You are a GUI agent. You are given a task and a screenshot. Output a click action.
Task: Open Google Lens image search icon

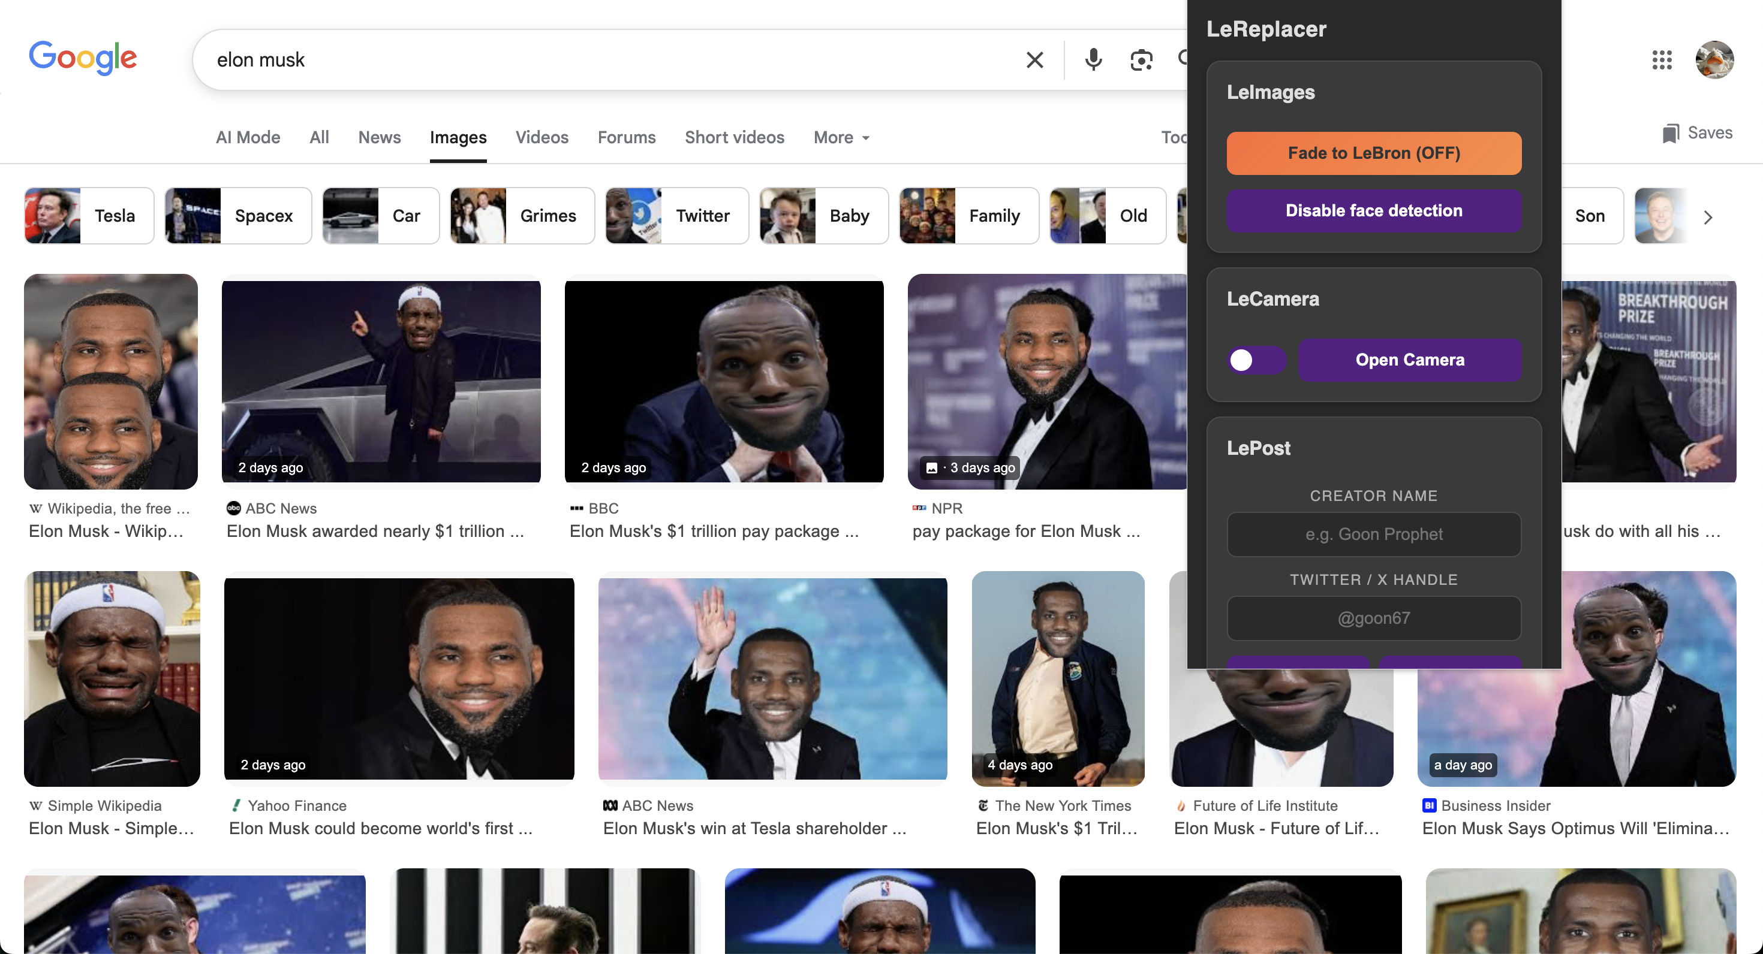point(1141,60)
